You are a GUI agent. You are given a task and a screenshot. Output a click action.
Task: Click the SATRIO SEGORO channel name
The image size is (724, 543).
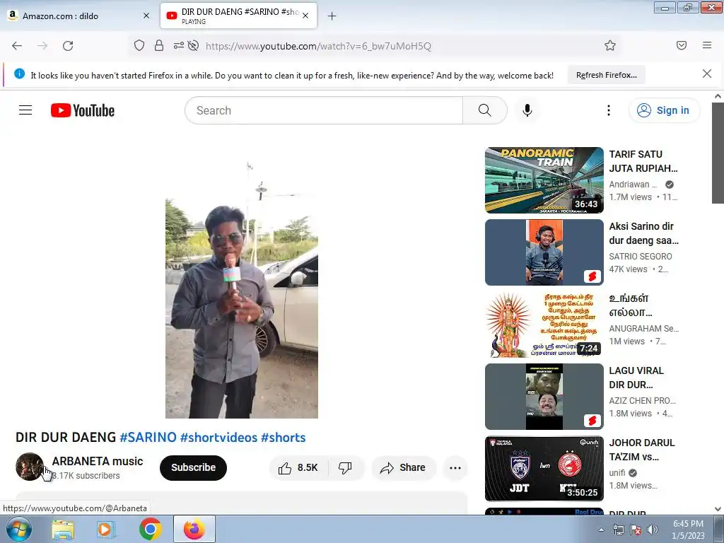(x=641, y=256)
